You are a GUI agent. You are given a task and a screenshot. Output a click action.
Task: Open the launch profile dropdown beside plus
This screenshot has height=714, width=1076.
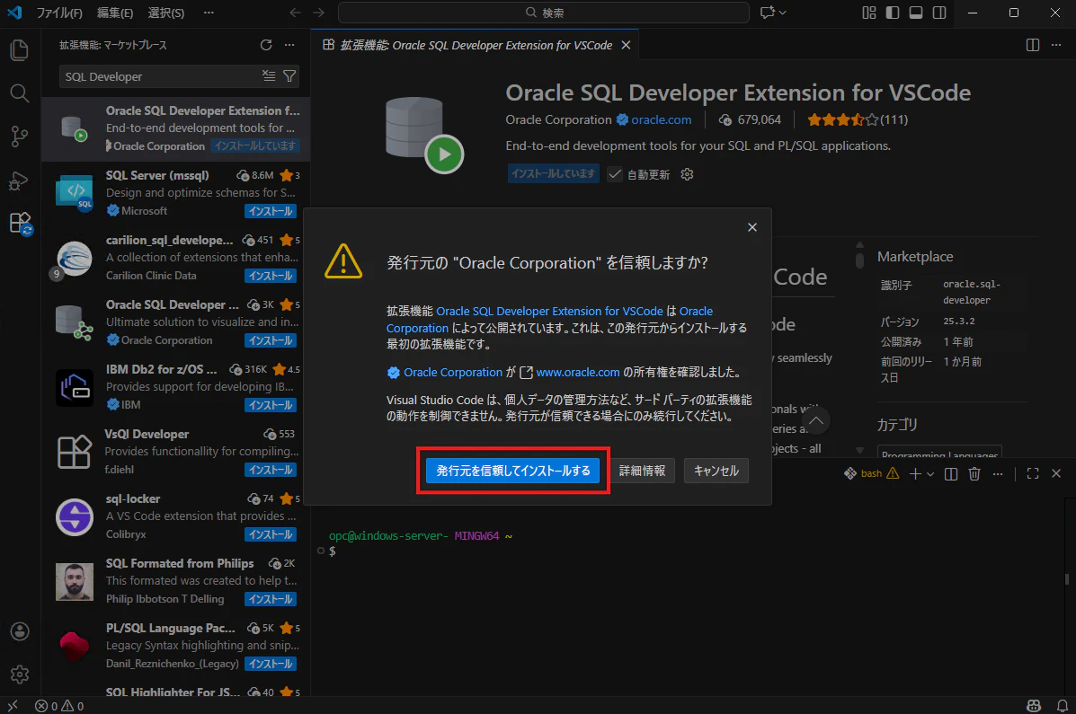tap(930, 473)
